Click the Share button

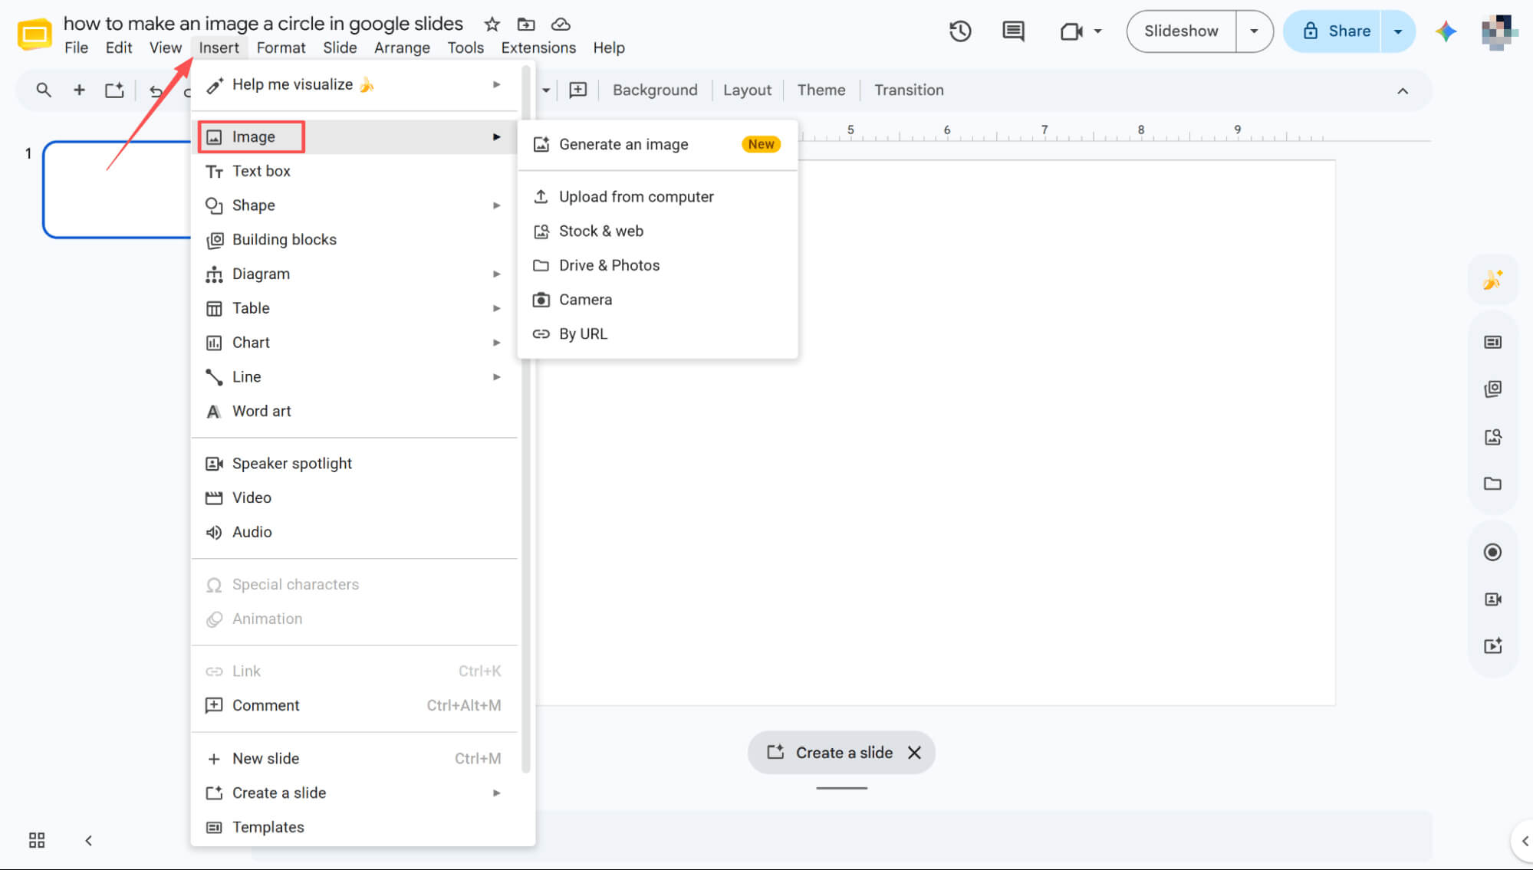pos(1334,31)
